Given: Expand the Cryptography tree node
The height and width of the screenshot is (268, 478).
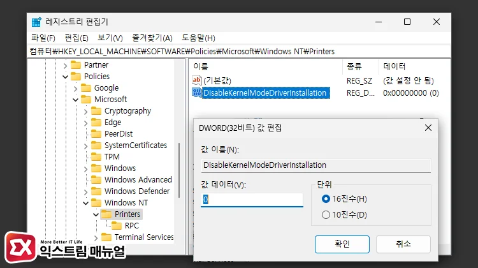Looking at the screenshot, I should 85,112.
